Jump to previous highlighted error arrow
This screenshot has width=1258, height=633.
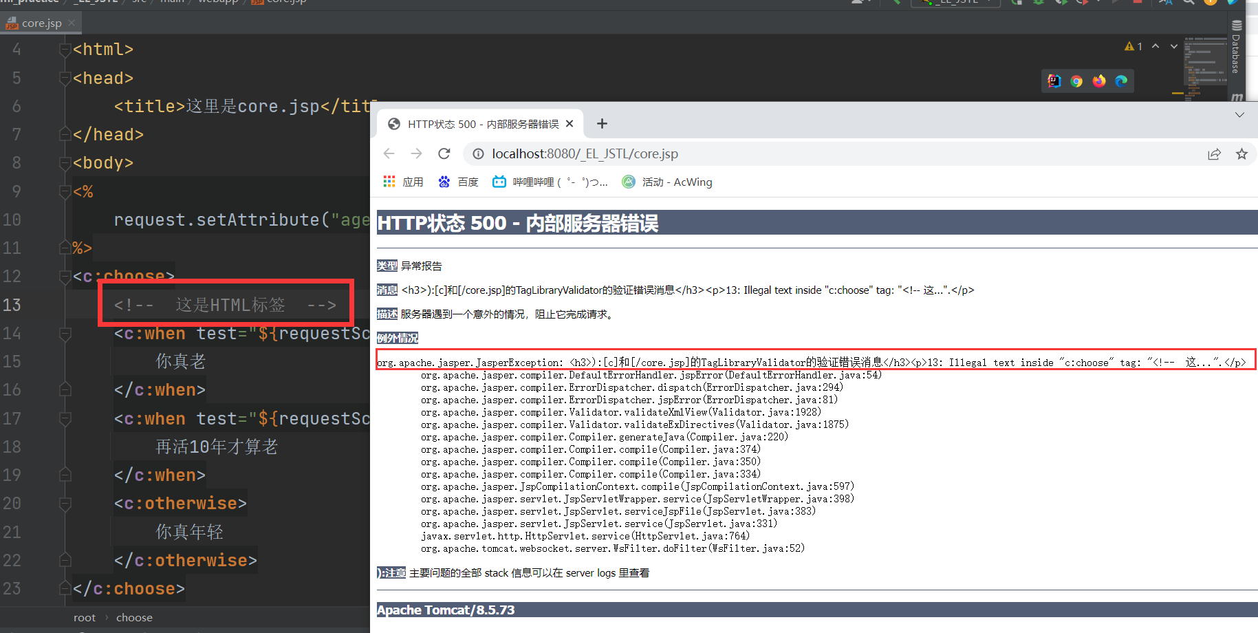pos(1156,46)
